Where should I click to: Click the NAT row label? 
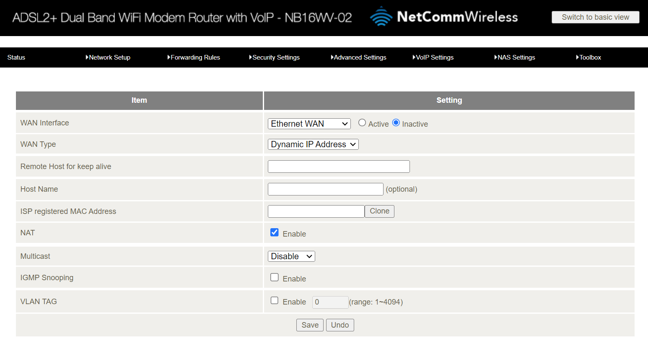click(28, 233)
